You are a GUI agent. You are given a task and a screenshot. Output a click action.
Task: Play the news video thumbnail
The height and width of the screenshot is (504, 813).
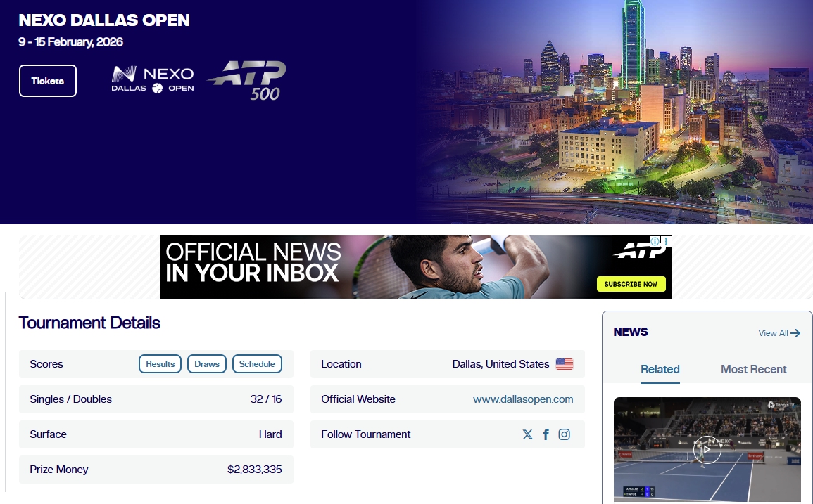(x=707, y=449)
